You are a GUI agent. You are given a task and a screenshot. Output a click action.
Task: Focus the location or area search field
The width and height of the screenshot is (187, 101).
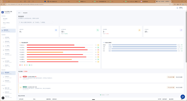coord(36,22)
